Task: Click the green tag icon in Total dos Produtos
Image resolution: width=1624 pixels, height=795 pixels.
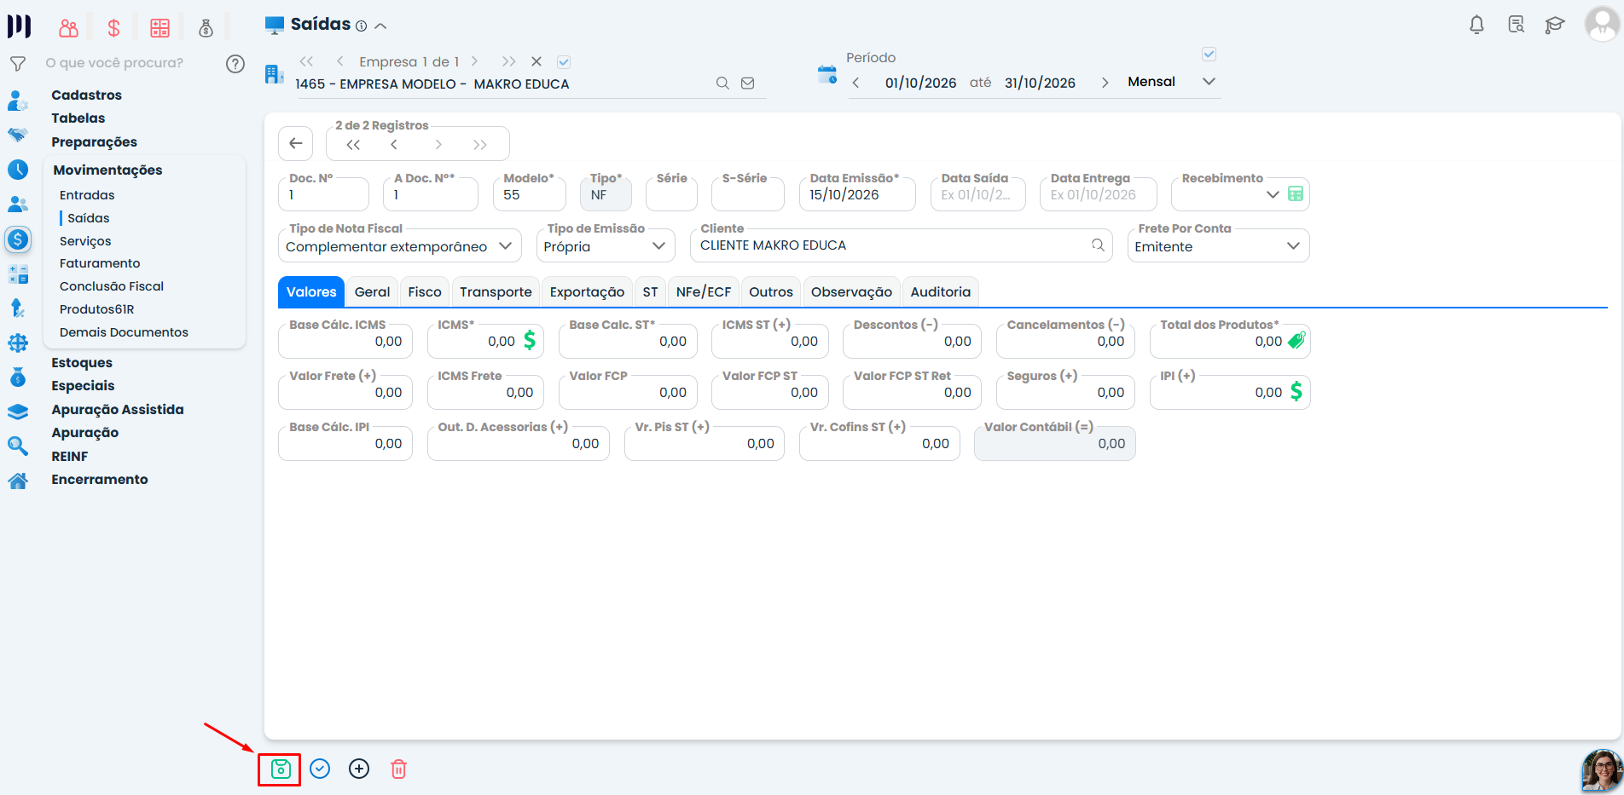Action: click(1296, 341)
